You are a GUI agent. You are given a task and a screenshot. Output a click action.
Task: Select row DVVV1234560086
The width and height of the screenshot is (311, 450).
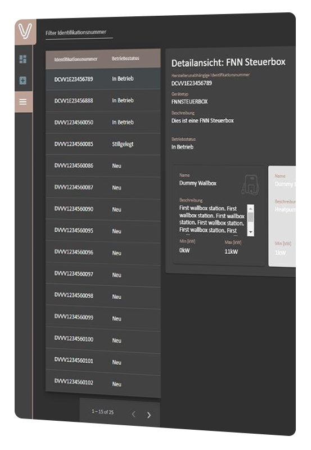(103, 165)
